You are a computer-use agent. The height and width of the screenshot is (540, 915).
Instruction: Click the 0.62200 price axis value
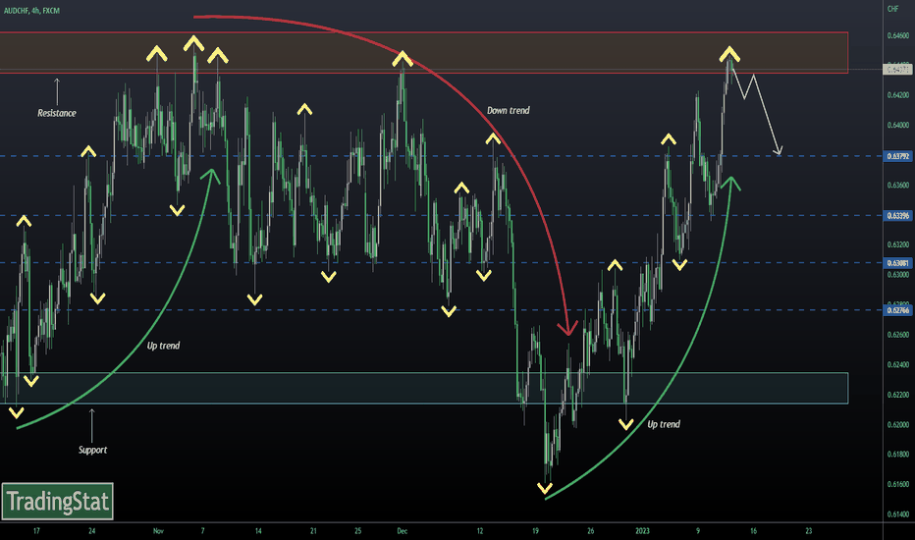pos(898,395)
